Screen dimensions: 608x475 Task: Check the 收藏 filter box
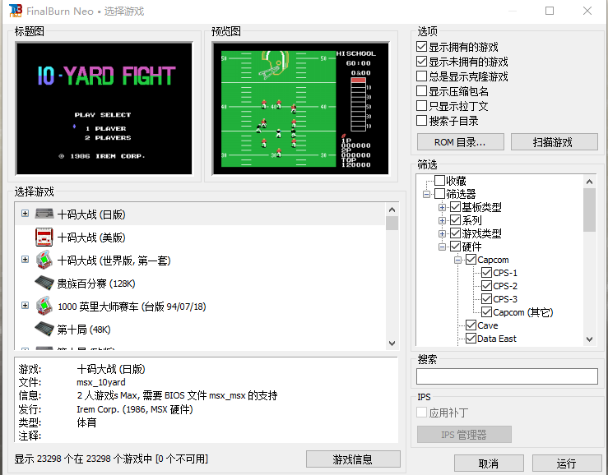(439, 181)
